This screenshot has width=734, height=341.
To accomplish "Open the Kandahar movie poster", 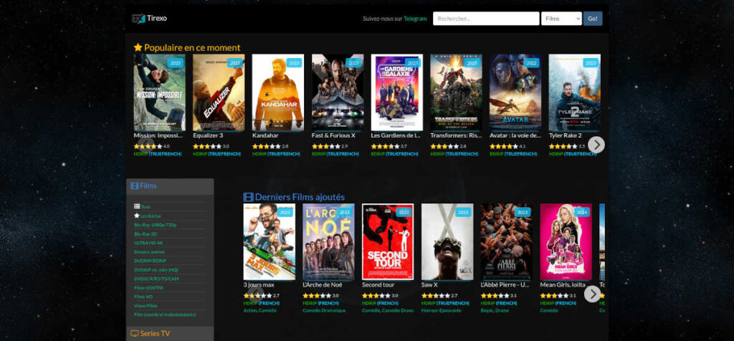I will point(278,92).
